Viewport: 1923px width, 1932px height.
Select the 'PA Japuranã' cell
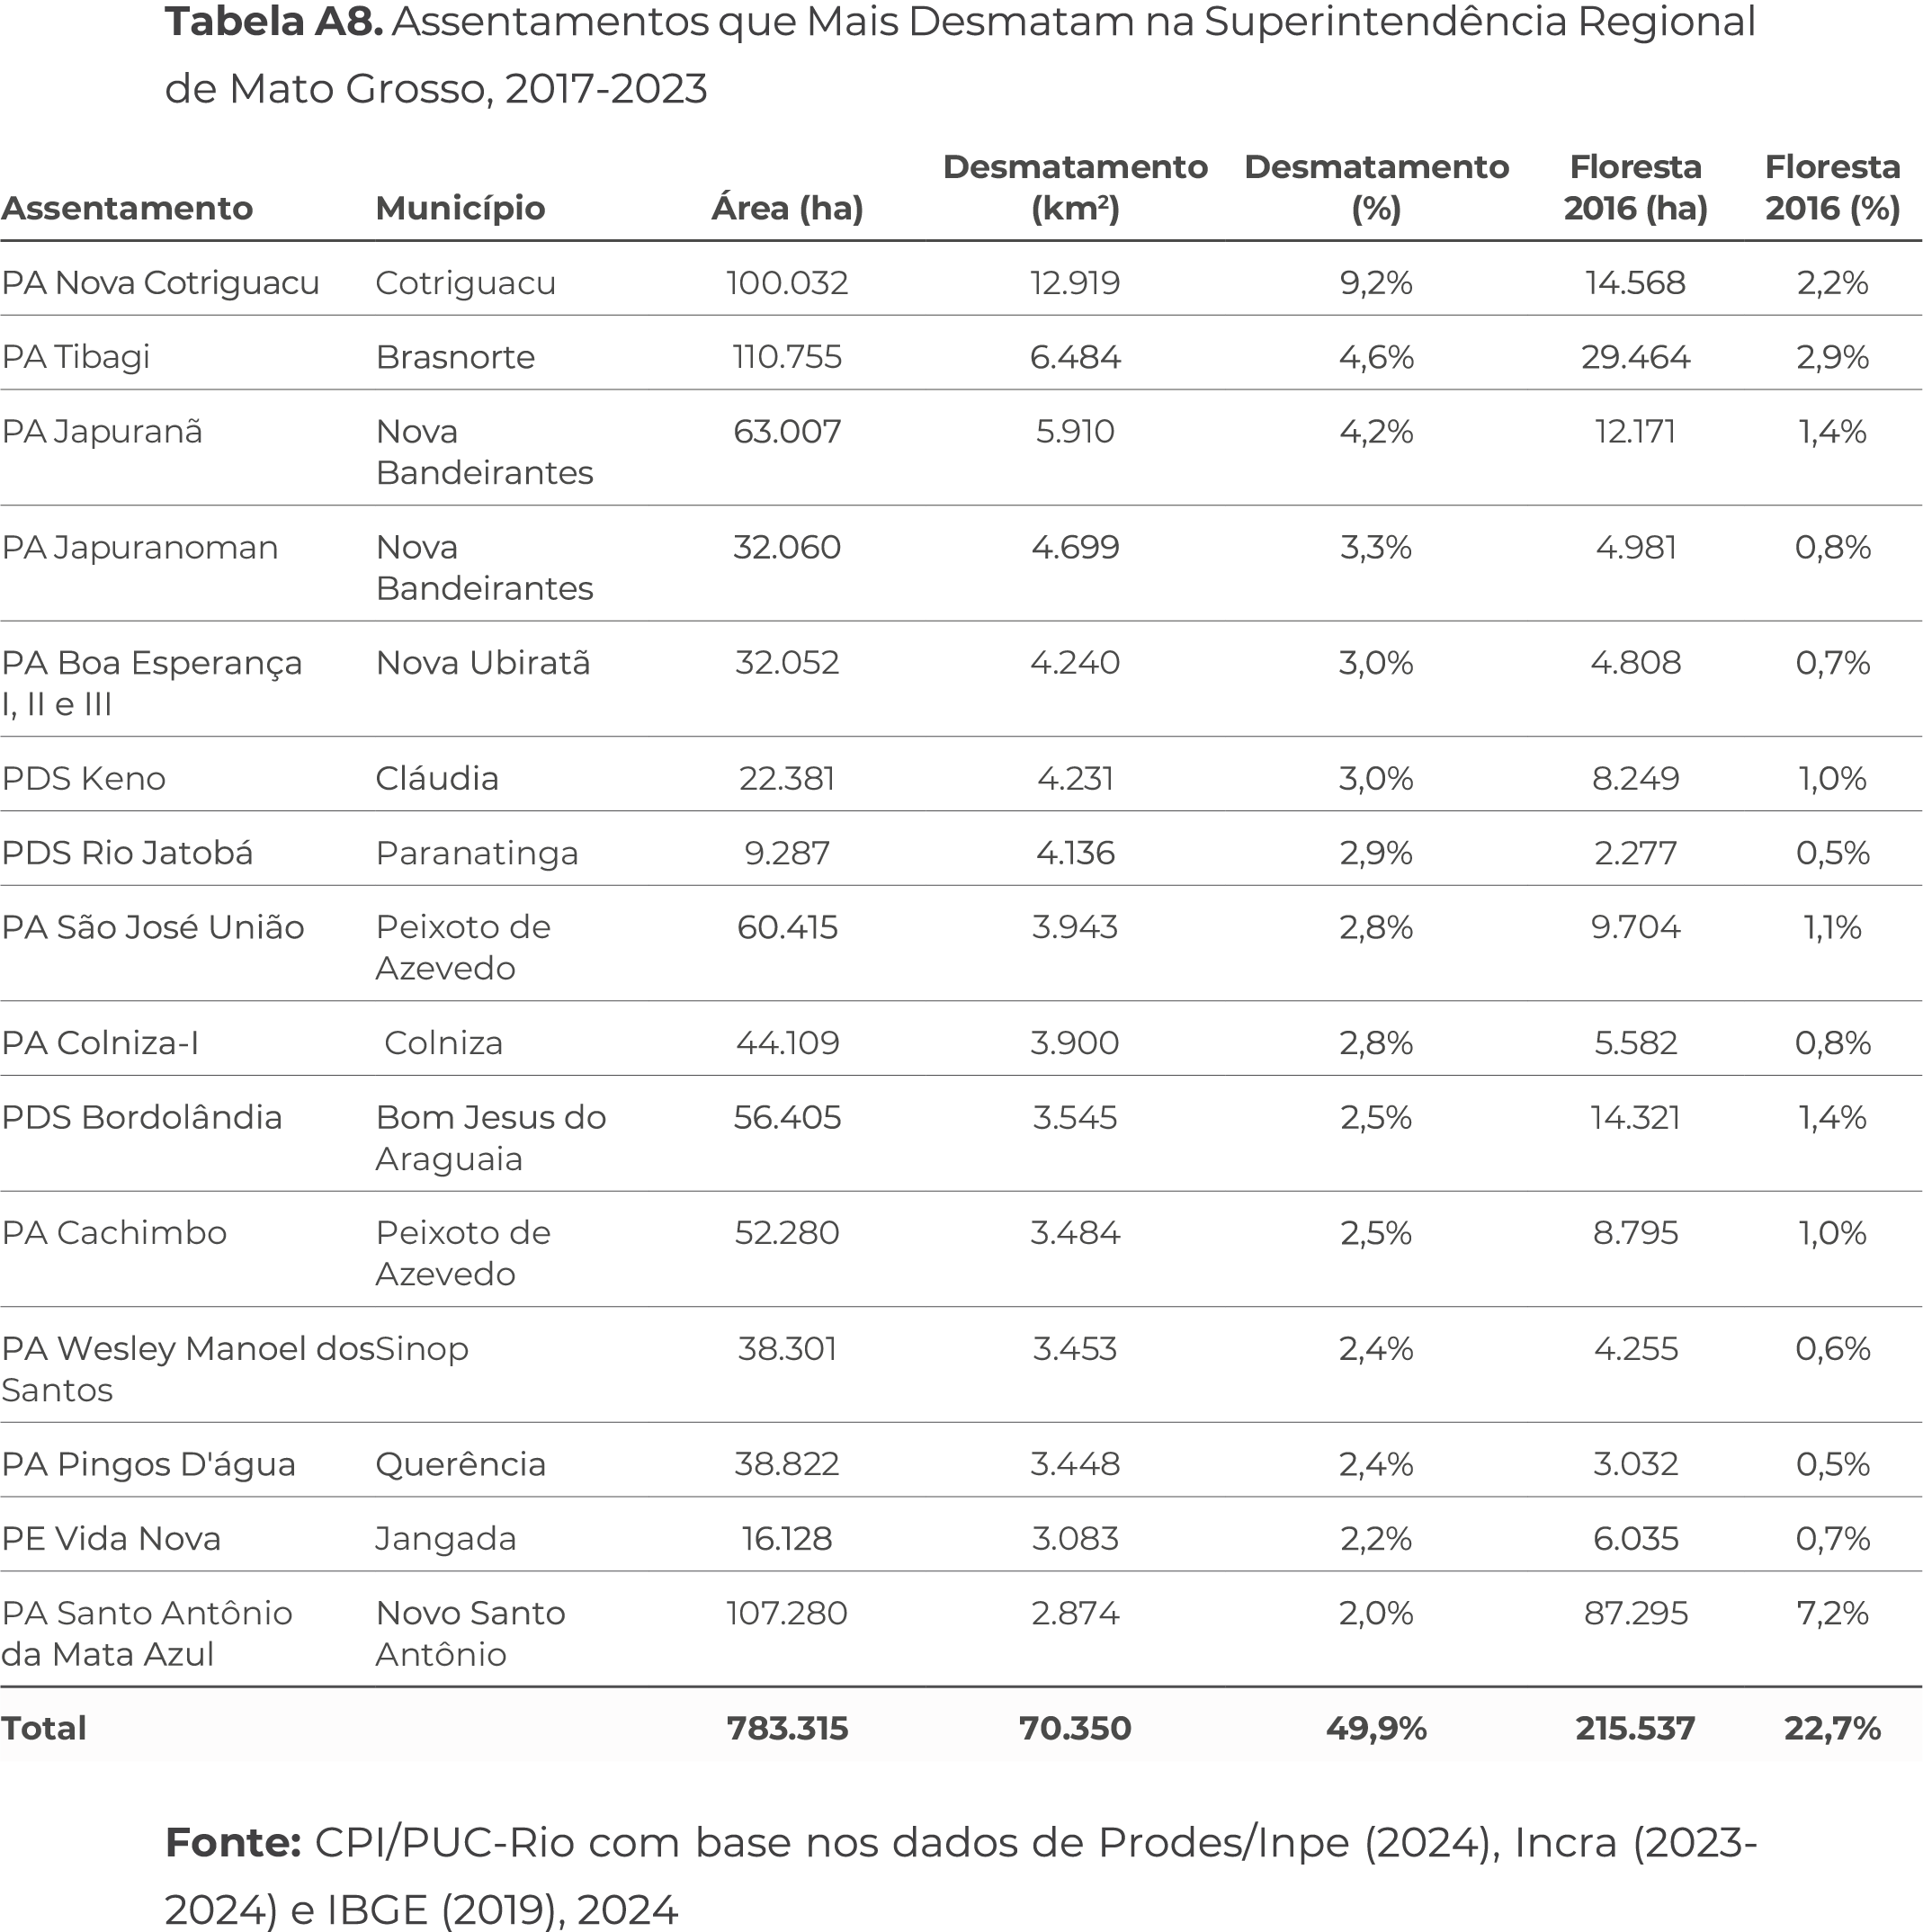[102, 432]
